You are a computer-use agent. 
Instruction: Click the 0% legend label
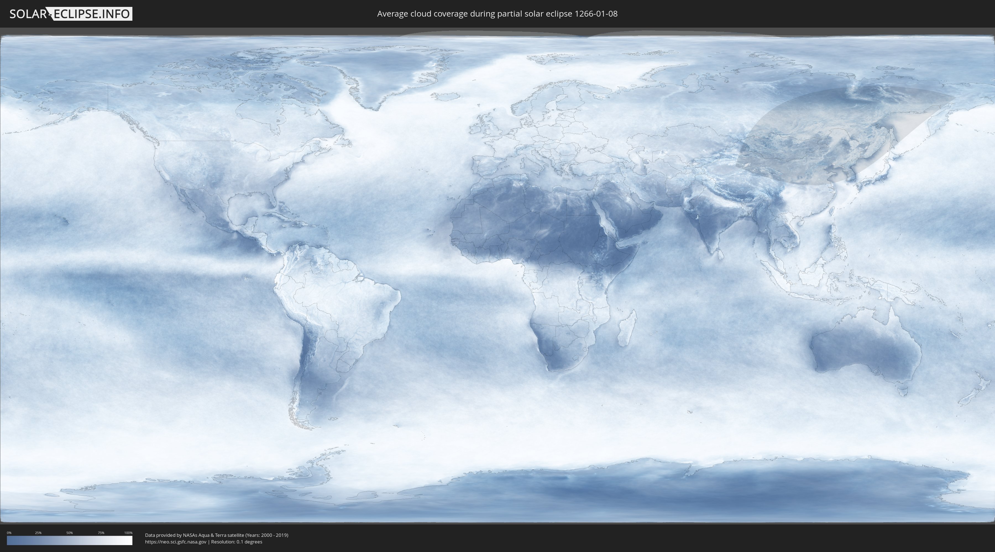[9, 533]
